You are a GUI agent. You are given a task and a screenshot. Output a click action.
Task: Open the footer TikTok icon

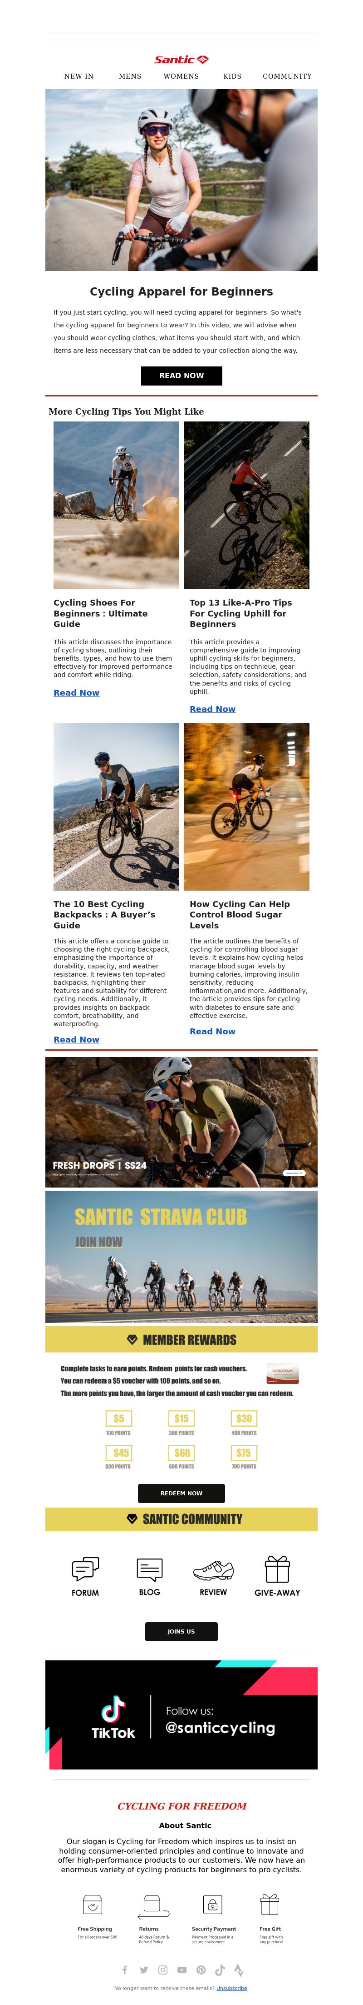(220, 1969)
